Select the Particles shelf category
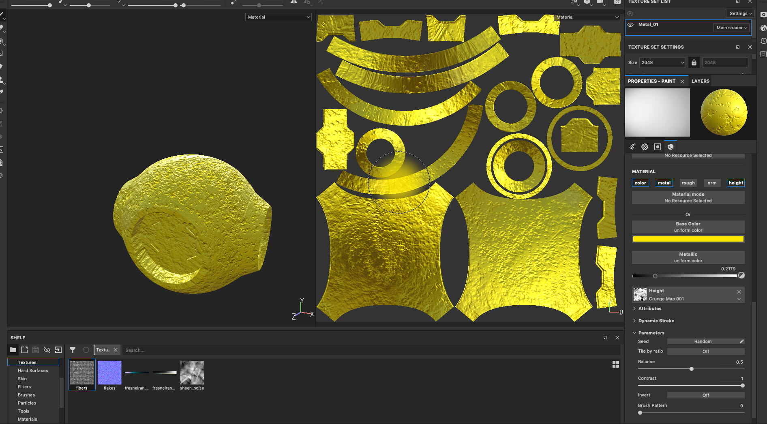The image size is (767, 424). point(27,403)
